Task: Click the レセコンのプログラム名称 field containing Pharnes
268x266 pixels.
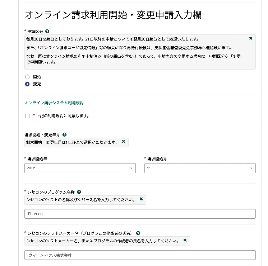Action: tap(140, 214)
